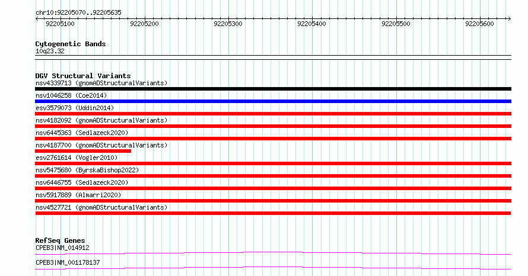Screen dimensions: 528x276
Task: Click the DGV Structural Variants track title
Action: point(83,76)
